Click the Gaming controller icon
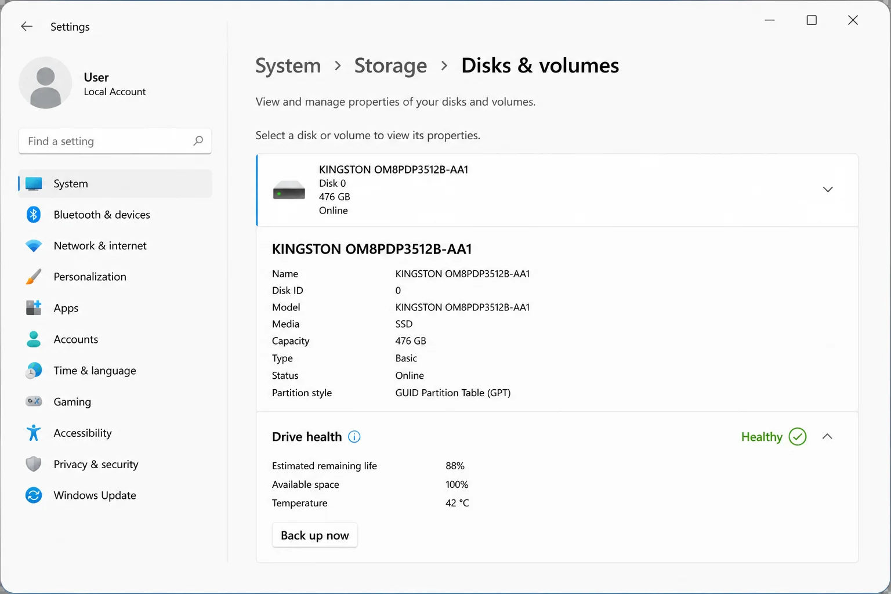The height and width of the screenshot is (594, 891). point(34,401)
